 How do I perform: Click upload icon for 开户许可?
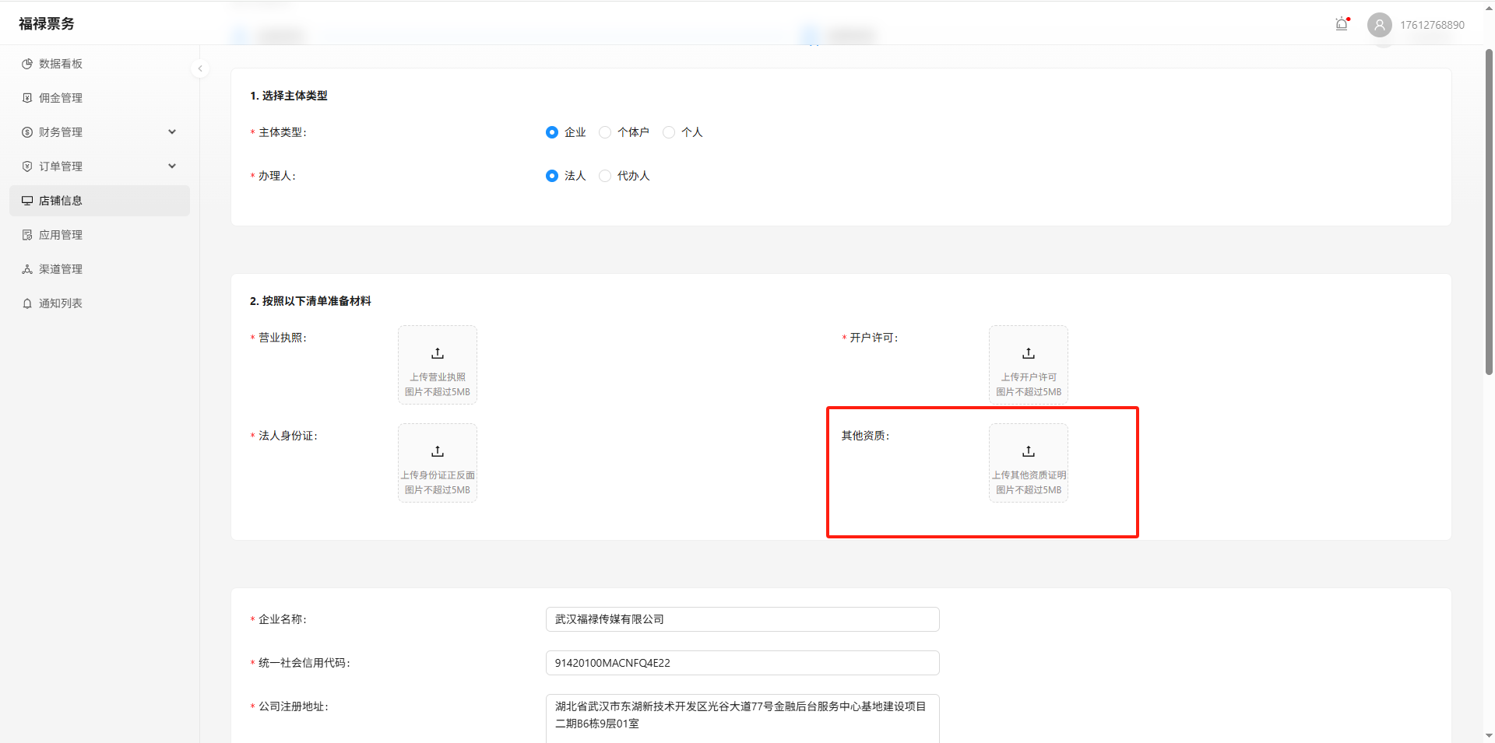click(1028, 354)
